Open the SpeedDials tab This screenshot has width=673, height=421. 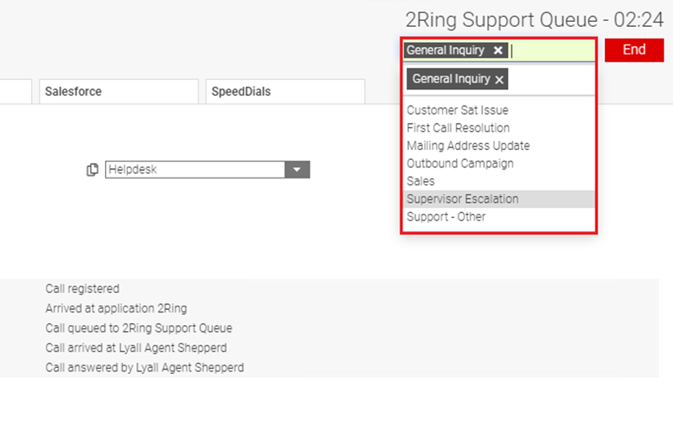pyautogui.click(x=285, y=92)
